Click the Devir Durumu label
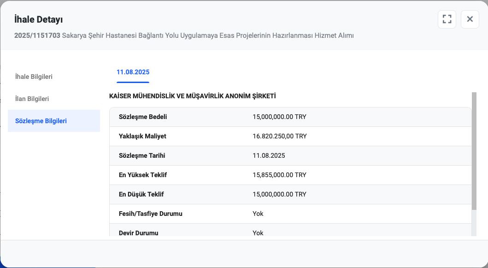Screen dimensions: 488x268 (139, 233)
